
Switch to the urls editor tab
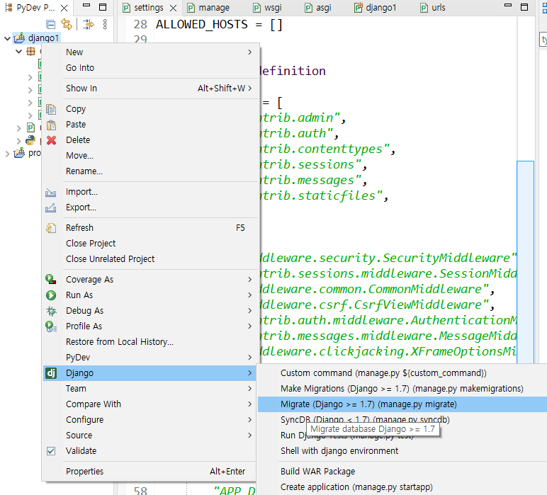(433, 8)
